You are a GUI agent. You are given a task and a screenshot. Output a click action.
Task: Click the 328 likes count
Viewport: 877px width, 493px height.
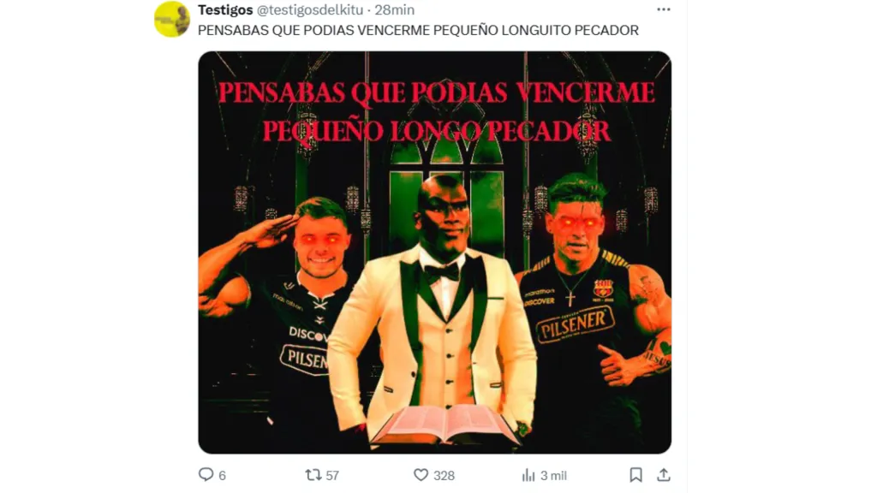pos(444,476)
